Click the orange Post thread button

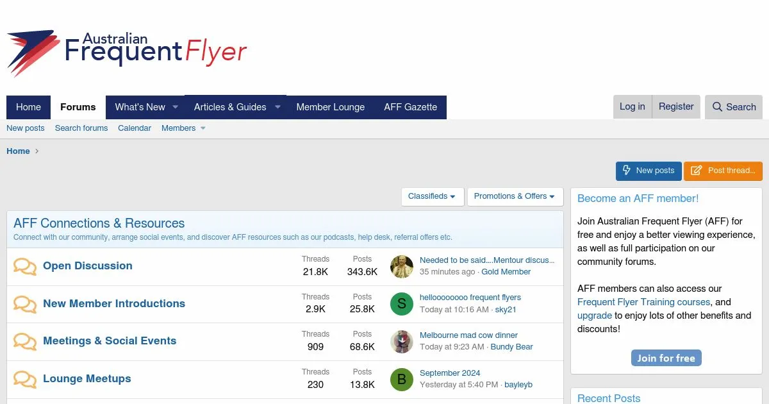723,171
